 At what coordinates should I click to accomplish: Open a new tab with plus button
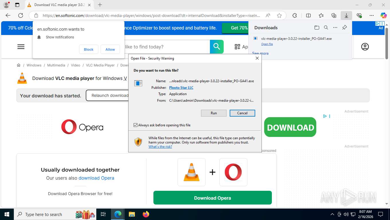(100, 5)
